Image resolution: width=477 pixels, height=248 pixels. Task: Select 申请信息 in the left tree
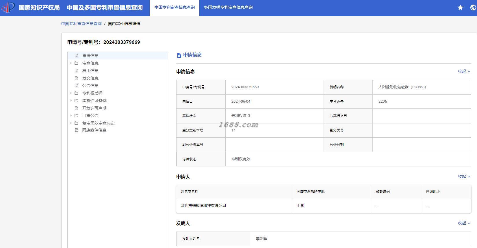tap(90, 56)
